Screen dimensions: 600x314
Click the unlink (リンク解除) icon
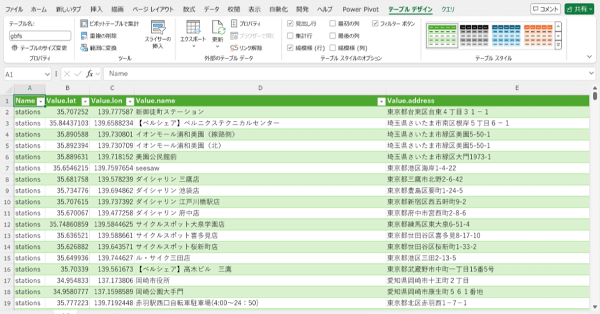pos(234,48)
